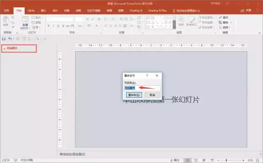Click the Cancel (取消) button in dialog
This screenshot has width=263, height=163.
click(x=152, y=95)
